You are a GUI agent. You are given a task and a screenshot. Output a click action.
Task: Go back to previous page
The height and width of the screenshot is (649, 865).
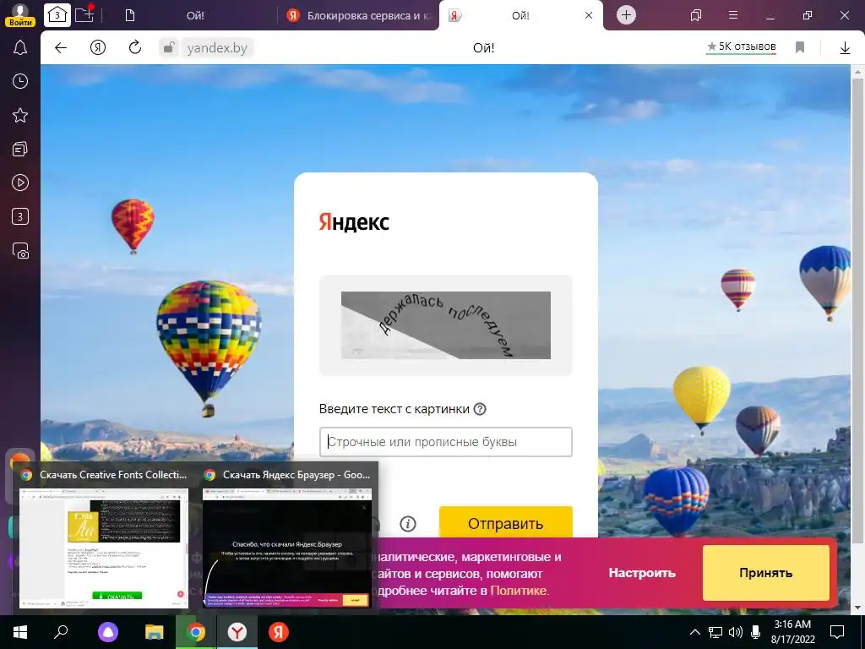[61, 48]
